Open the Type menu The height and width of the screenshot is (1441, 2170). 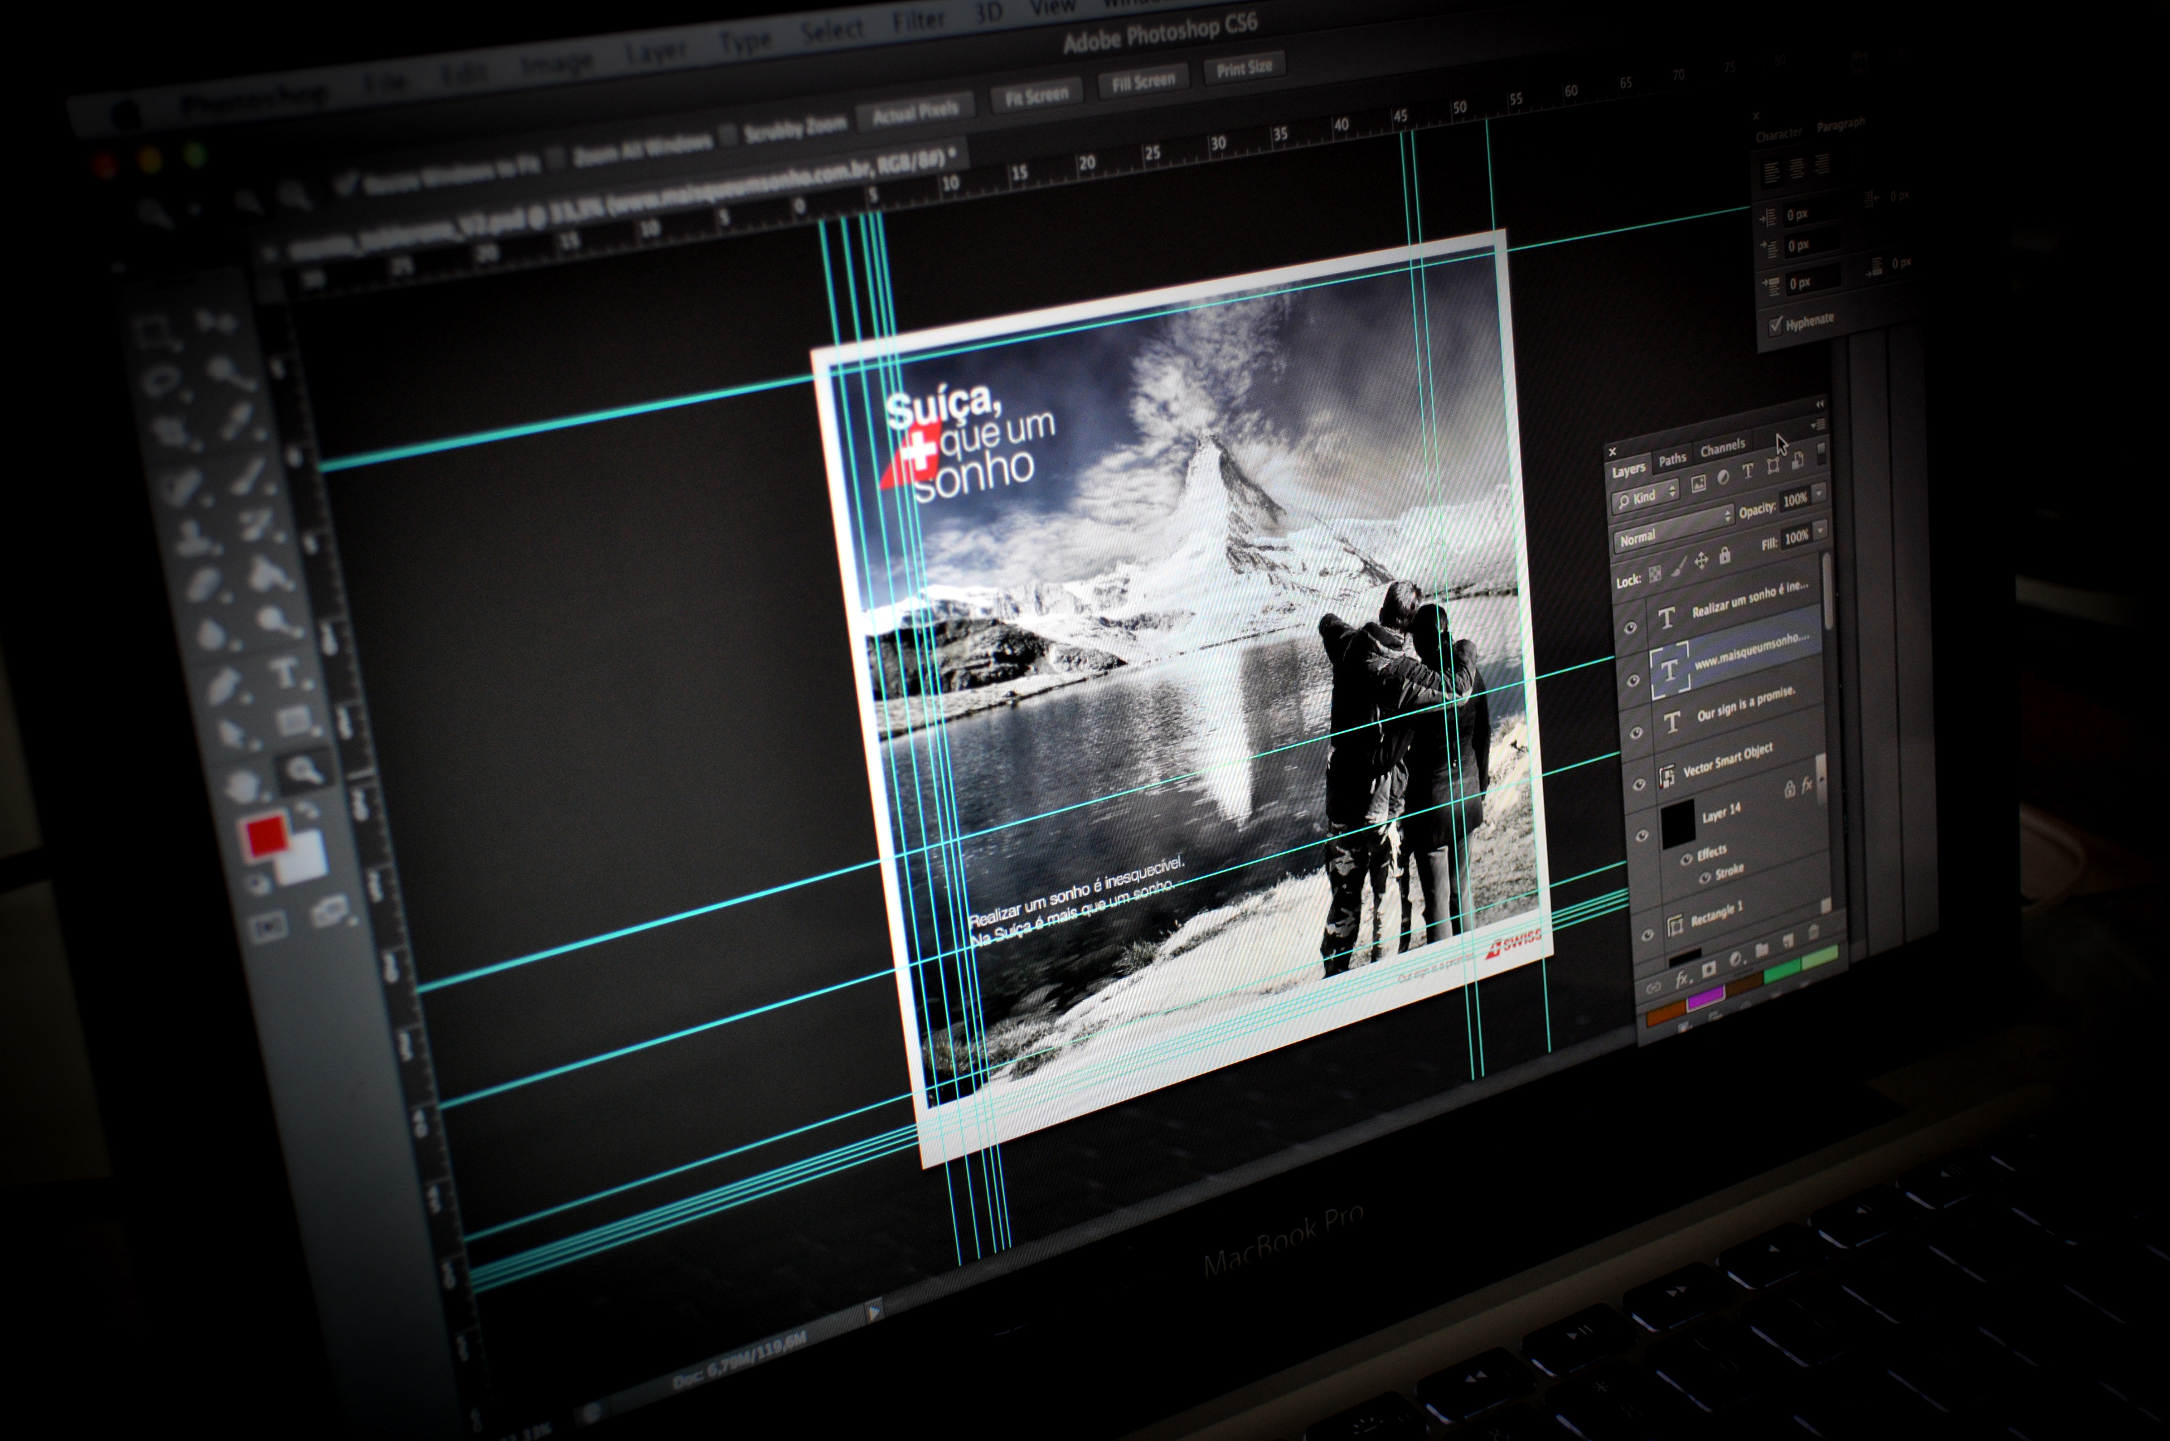point(744,42)
